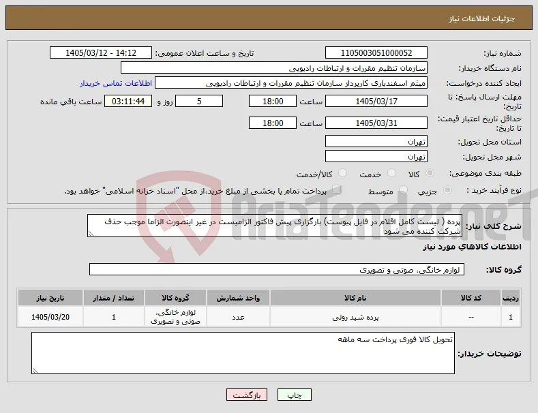Click the ساعت باقی مانده label
Image resolution: width=538 pixels, height=413 pixels.
(x=71, y=102)
